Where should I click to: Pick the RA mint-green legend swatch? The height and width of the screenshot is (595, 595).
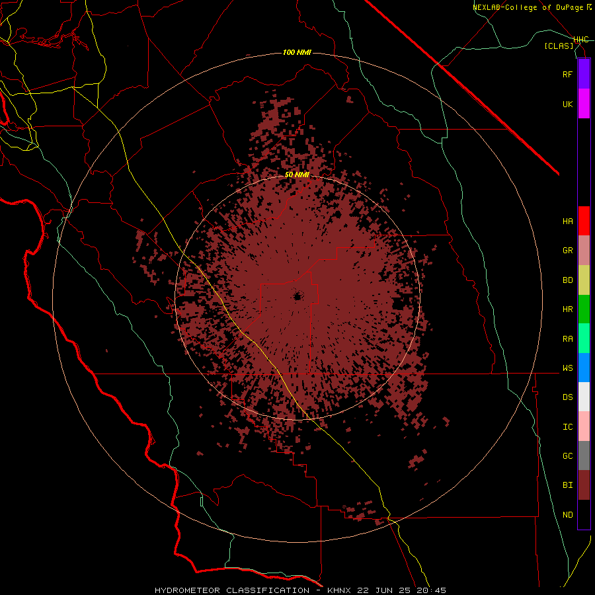(x=584, y=338)
